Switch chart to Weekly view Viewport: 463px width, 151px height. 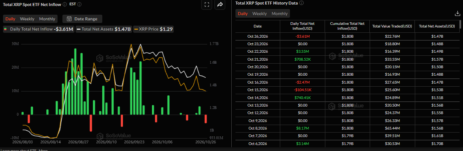click(27, 19)
